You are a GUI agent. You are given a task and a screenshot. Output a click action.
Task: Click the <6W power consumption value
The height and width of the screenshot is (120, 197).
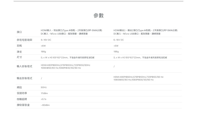(x=43, y=46)
